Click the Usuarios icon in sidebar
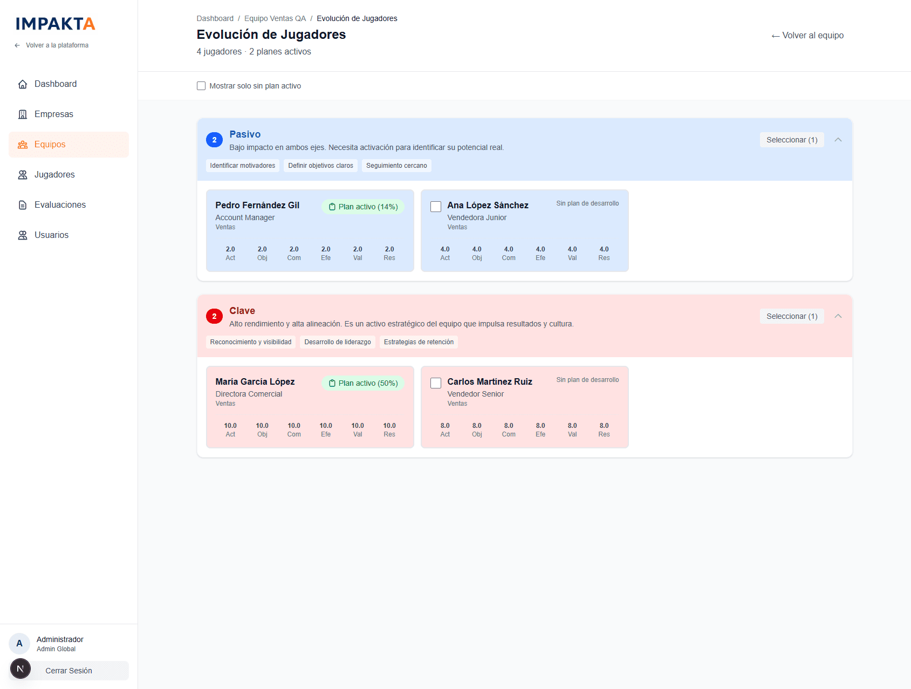This screenshot has height=689, width=911. [23, 235]
